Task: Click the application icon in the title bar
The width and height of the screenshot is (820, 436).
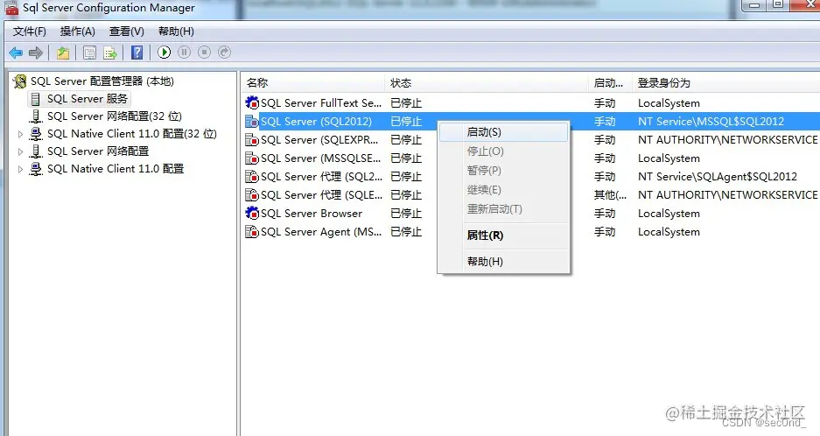Action: click(x=11, y=8)
